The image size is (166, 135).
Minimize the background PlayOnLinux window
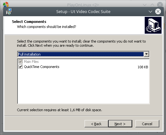click(145, 5)
